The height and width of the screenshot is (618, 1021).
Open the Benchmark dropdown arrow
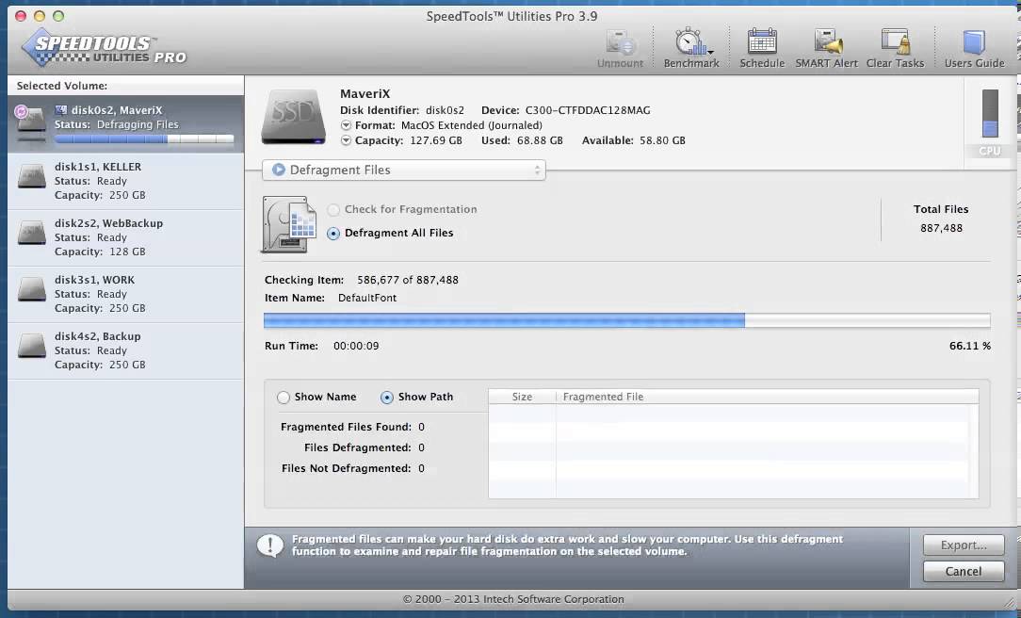[x=710, y=52]
